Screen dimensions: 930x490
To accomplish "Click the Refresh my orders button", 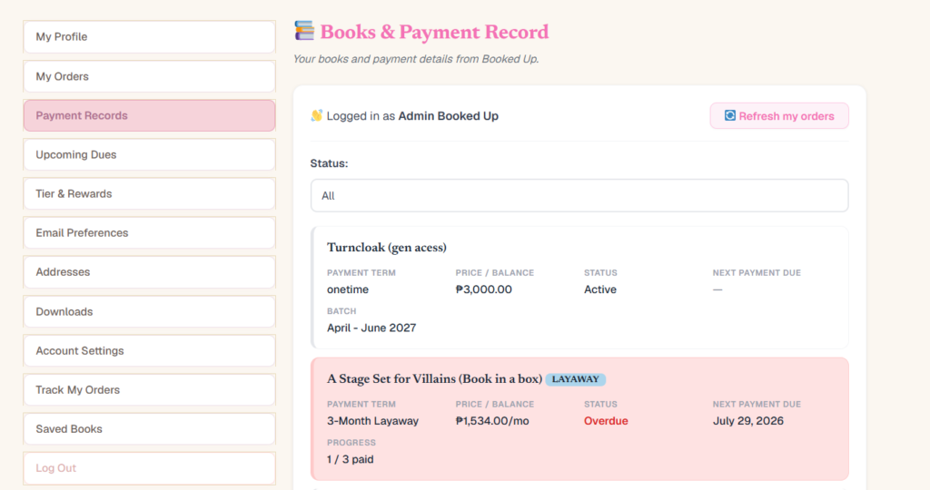I will pyautogui.click(x=779, y=115).
